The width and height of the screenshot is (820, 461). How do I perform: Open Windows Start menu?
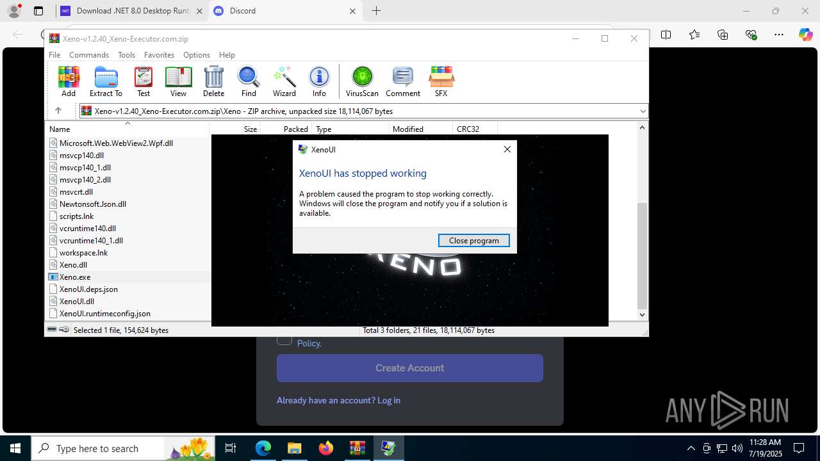(15, 448)
